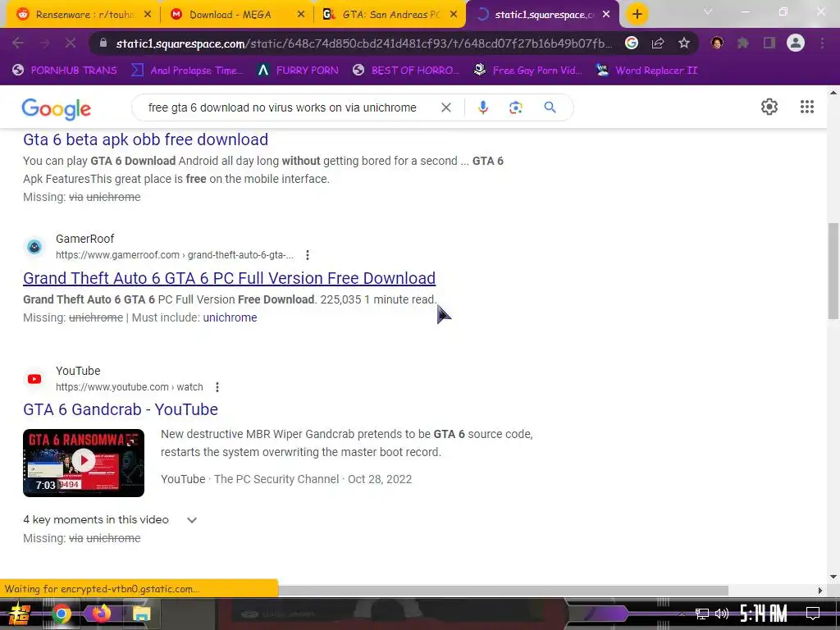Open the avatar extension icon
840x630 pixels.
pos(717,43)
